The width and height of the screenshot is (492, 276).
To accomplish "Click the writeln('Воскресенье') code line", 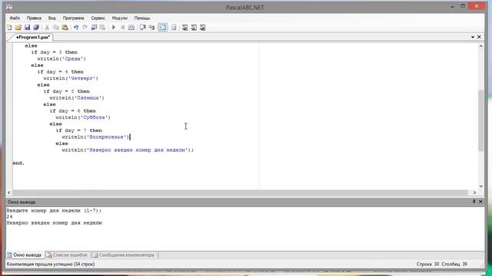I will coord(95,137).
